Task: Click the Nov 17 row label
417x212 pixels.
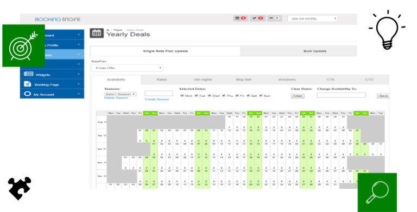Action: tap(102, 163)
